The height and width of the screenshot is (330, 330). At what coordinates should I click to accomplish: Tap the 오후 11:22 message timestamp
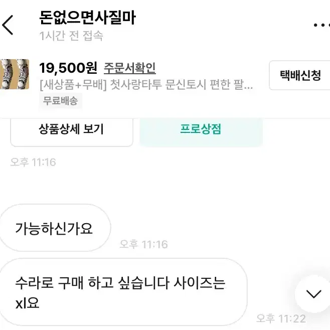point(281,318)
